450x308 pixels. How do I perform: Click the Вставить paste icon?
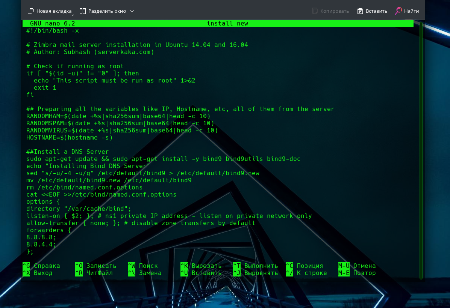(x=360, y=11)
